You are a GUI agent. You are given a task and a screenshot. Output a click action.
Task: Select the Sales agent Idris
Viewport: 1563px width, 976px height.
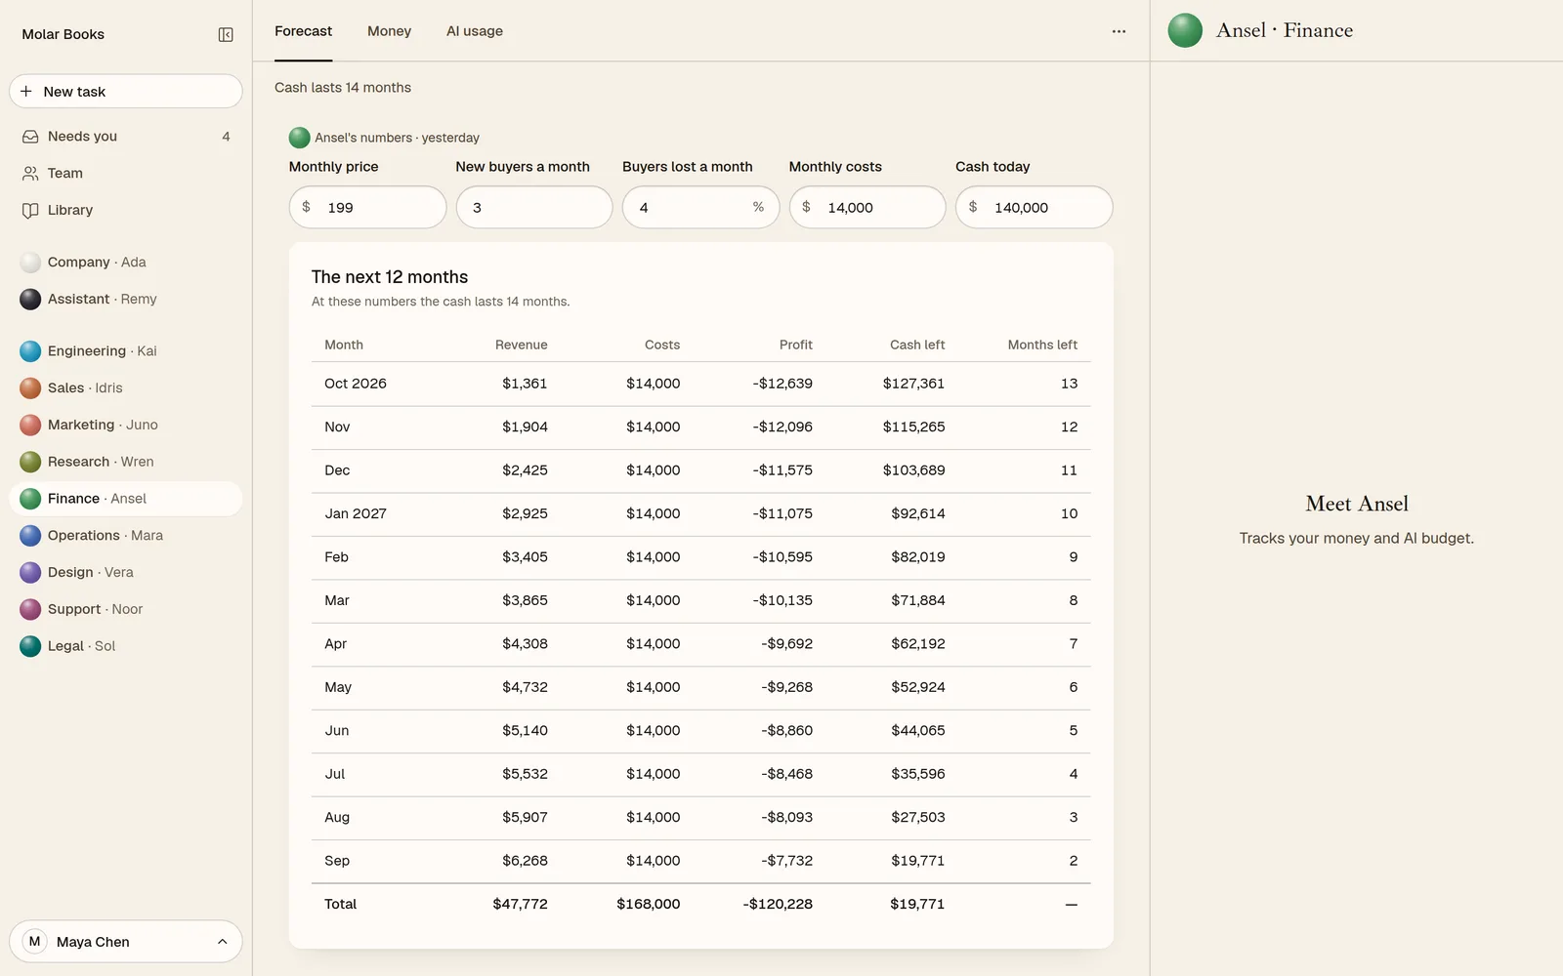click(x=126, y=387)
